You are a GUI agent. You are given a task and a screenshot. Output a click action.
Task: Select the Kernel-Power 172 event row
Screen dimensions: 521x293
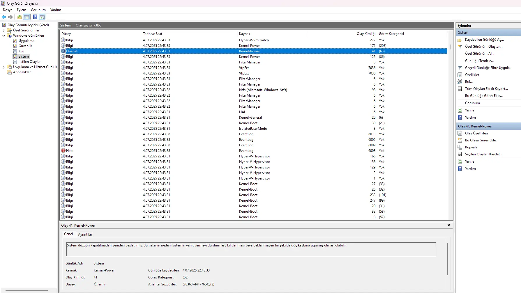[253, 46]
